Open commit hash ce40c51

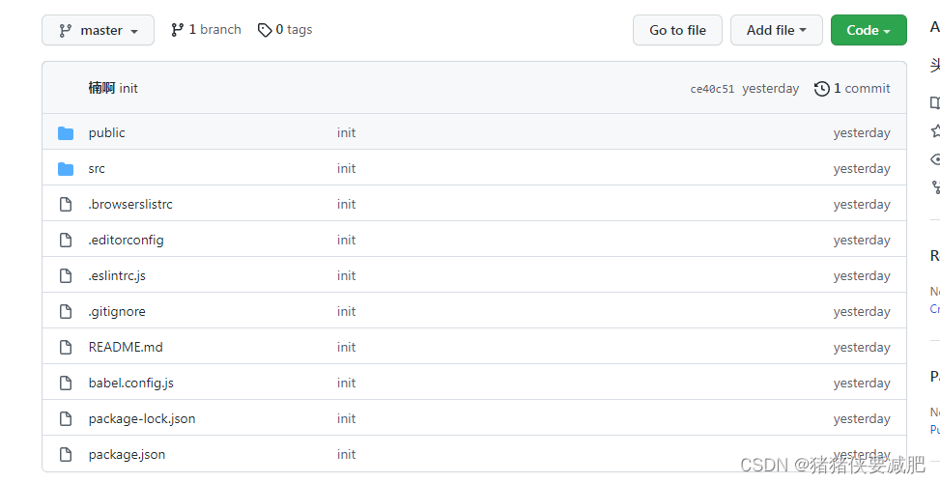712,89
